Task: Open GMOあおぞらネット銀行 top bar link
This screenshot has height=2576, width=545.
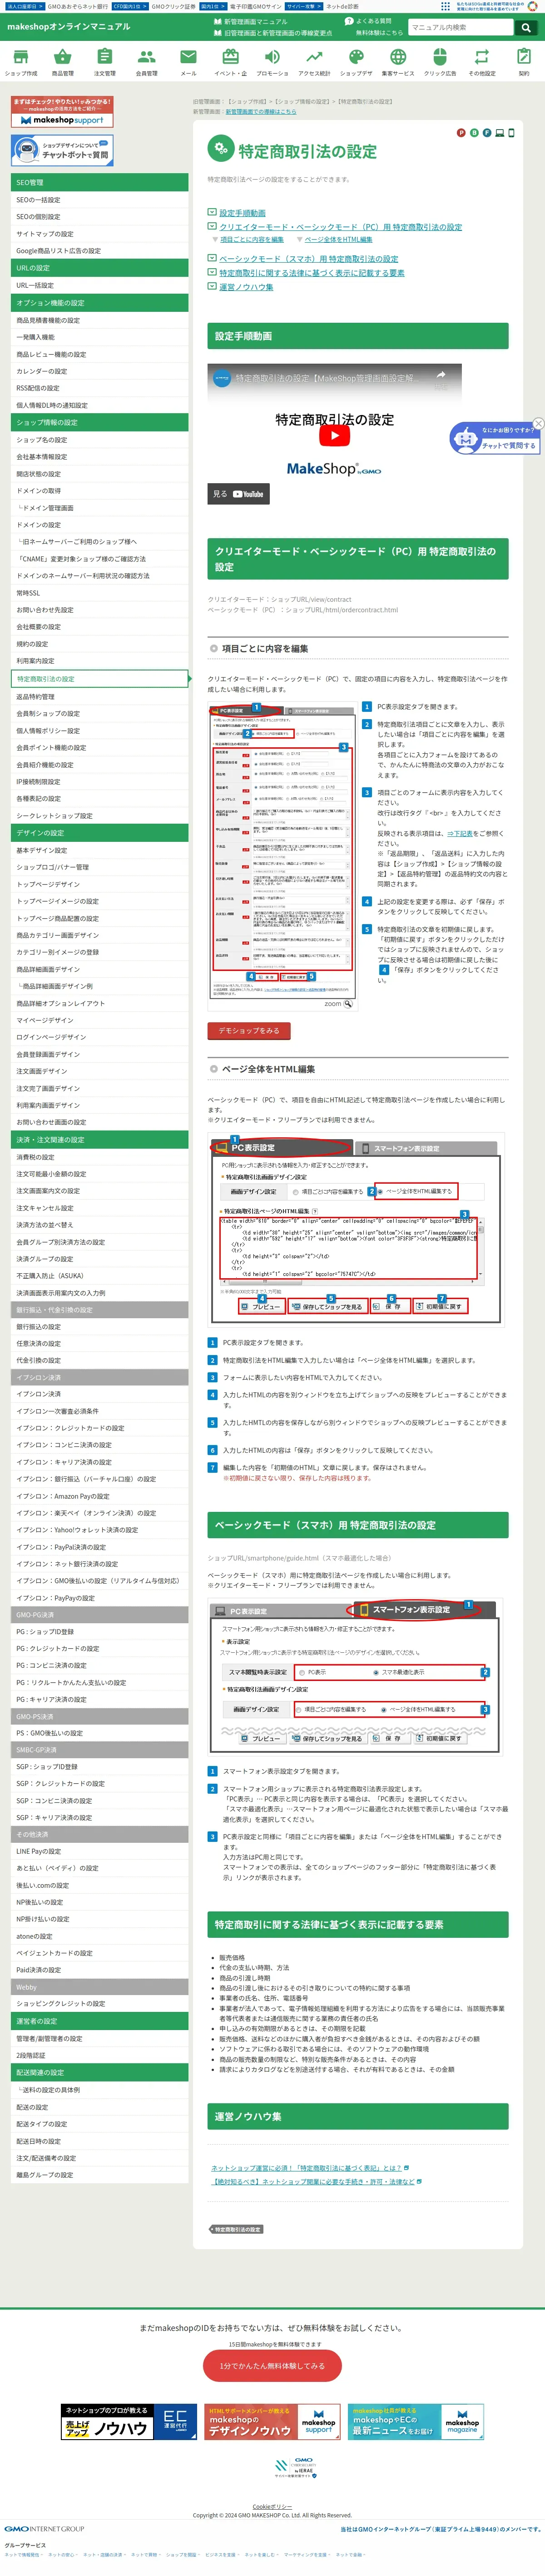Action: pos(78,6)
